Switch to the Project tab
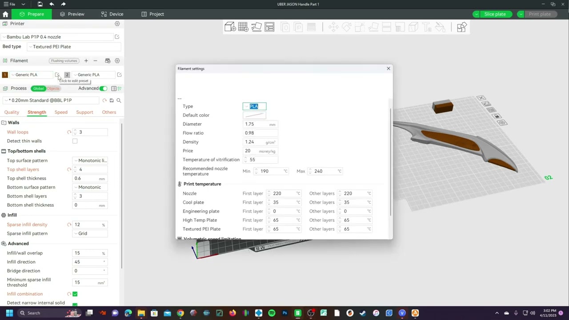Image resolution: width=569 pixels, height=320 pixels. pos(152,14)
